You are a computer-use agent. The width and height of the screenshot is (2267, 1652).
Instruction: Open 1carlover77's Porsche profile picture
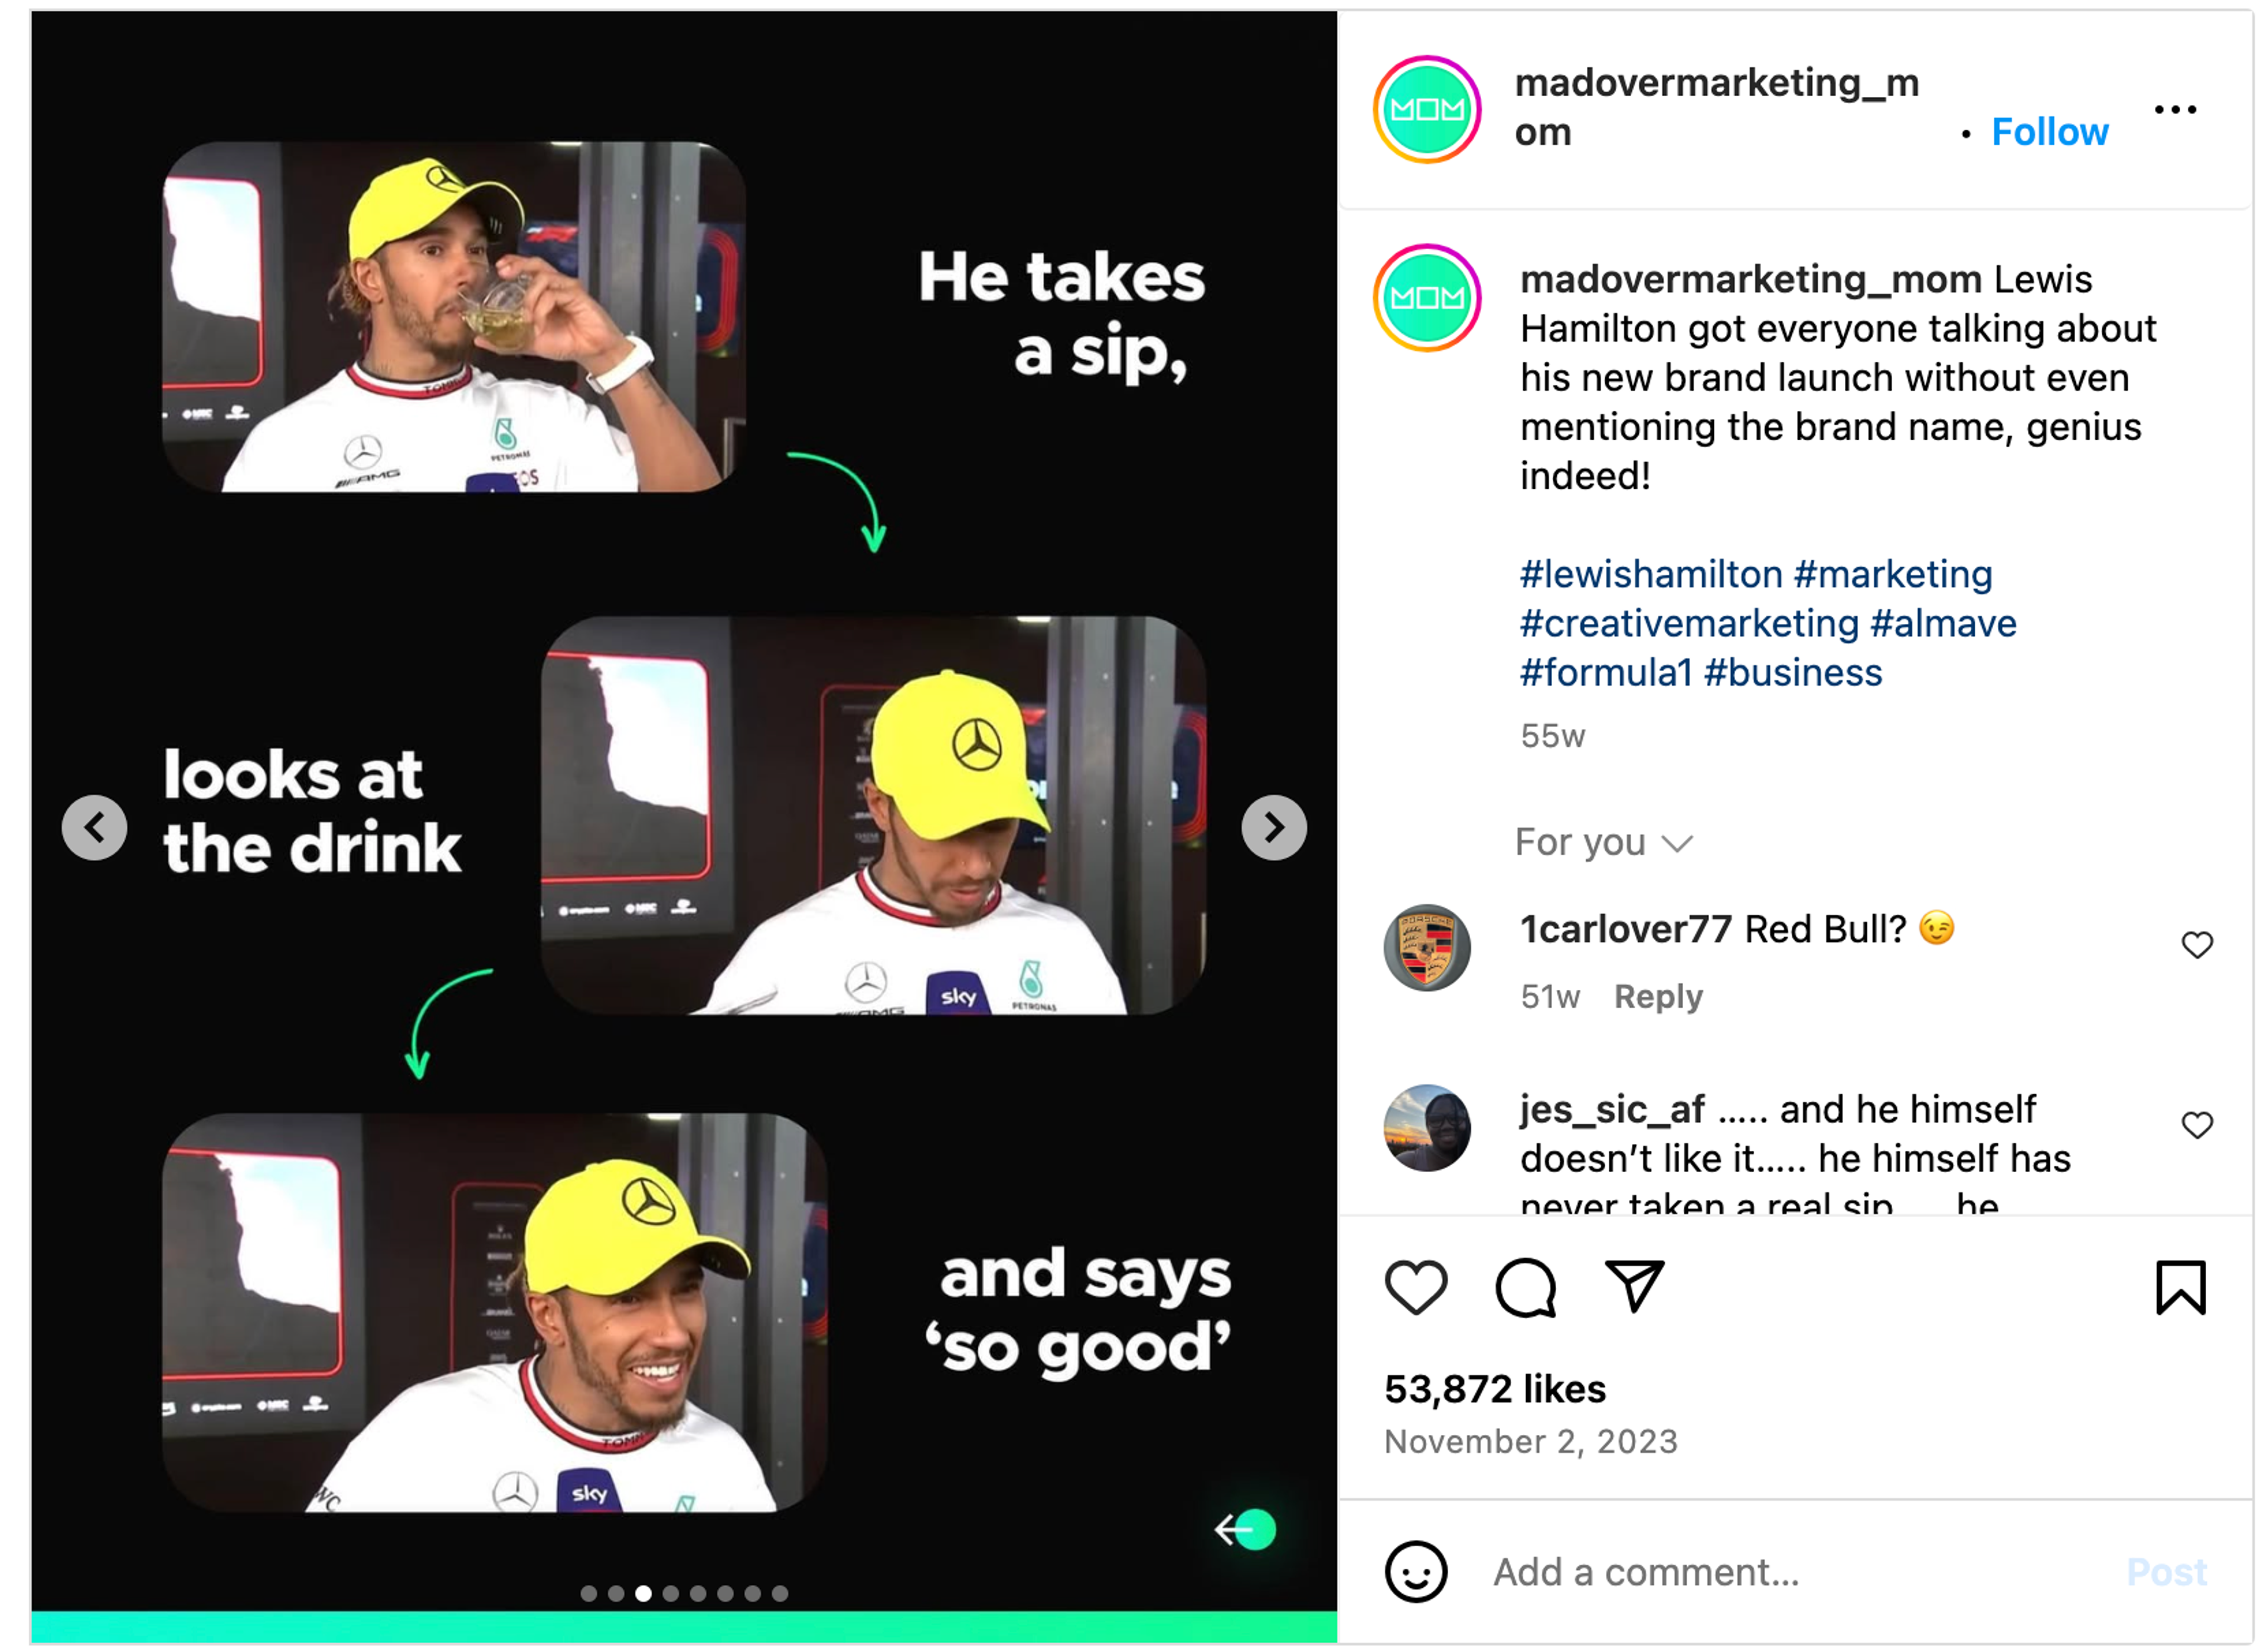pos(1427,947)
